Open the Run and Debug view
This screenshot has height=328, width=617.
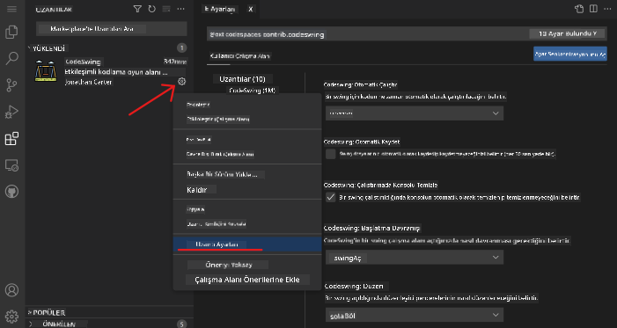pos(11,112)
